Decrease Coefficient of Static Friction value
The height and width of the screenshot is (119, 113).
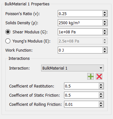point(101,97)
